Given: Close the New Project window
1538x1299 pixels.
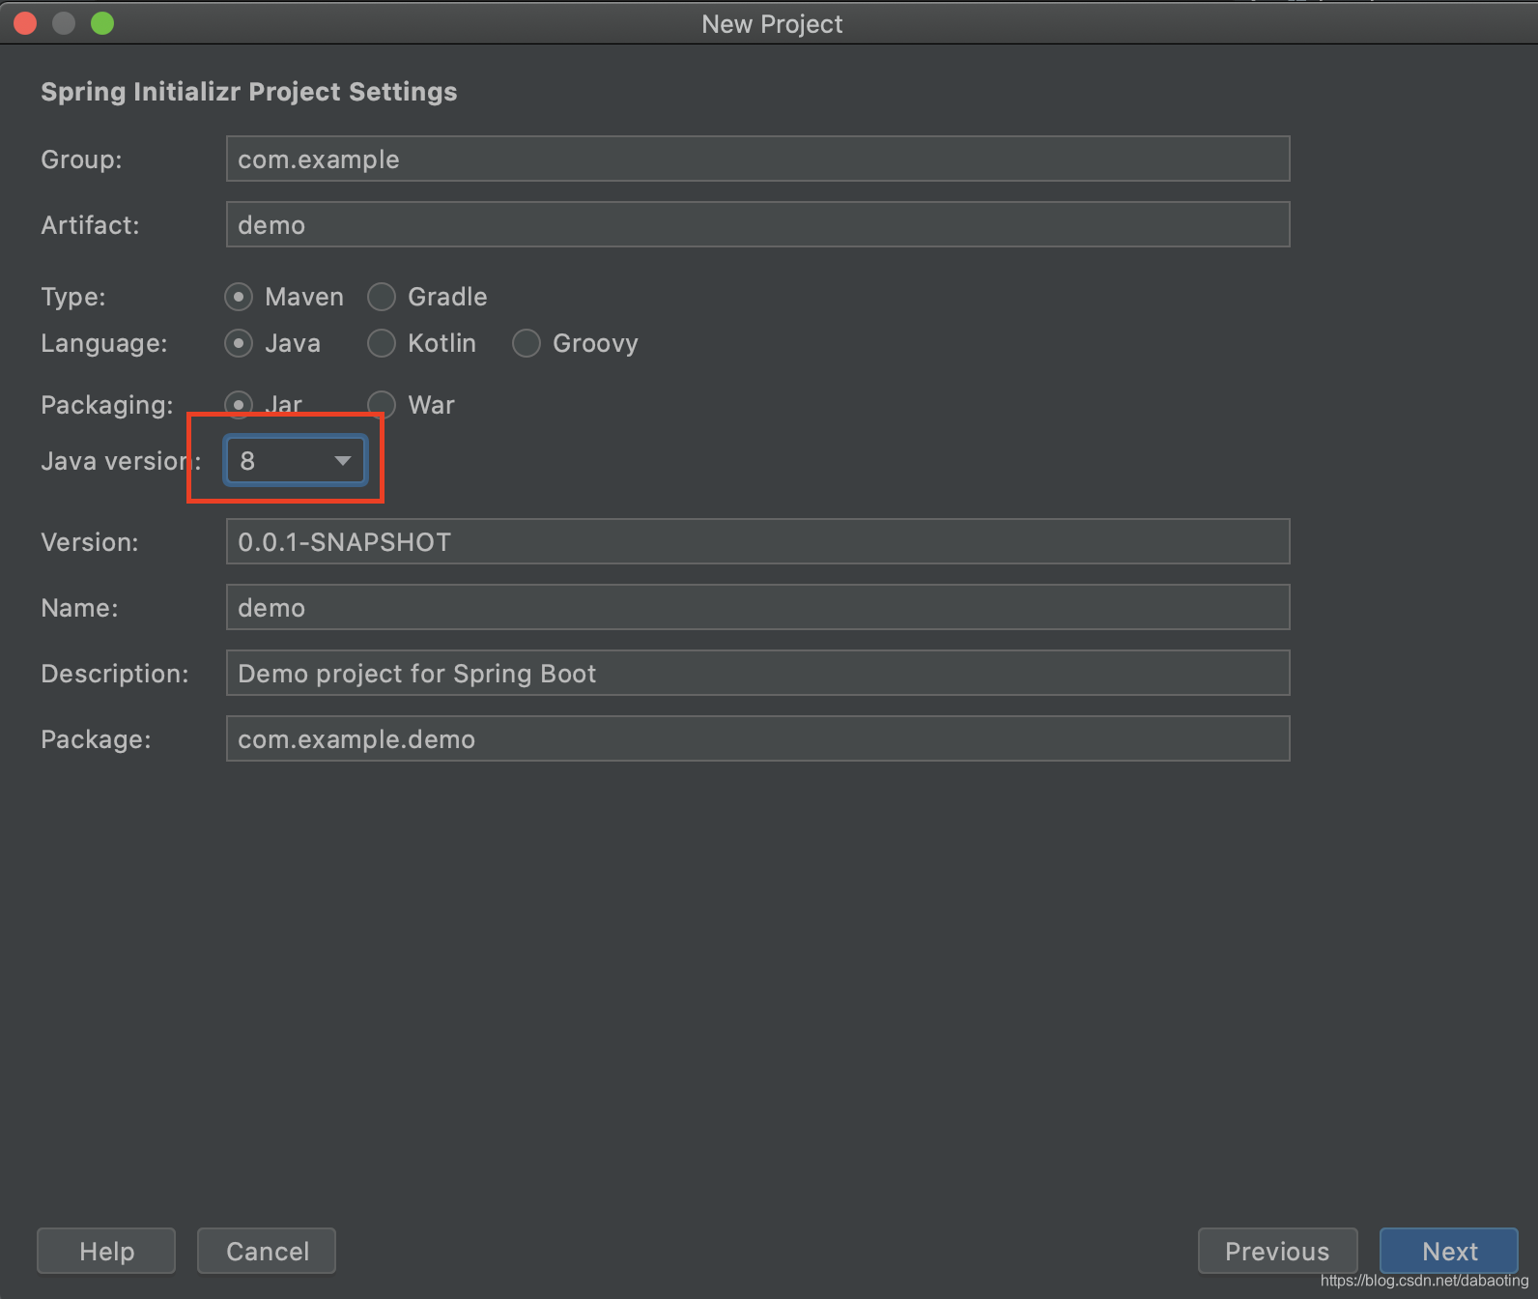Looking at the screenshot, I should pyautogui.click(x=25, y=23).
